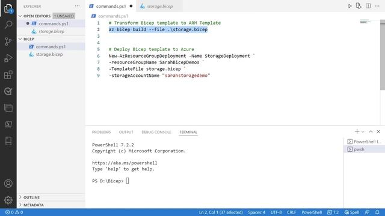Viewport: 385px width, 216px height.
Task: Click the 1 UNSAVED badge
Action: coord(64,16)
